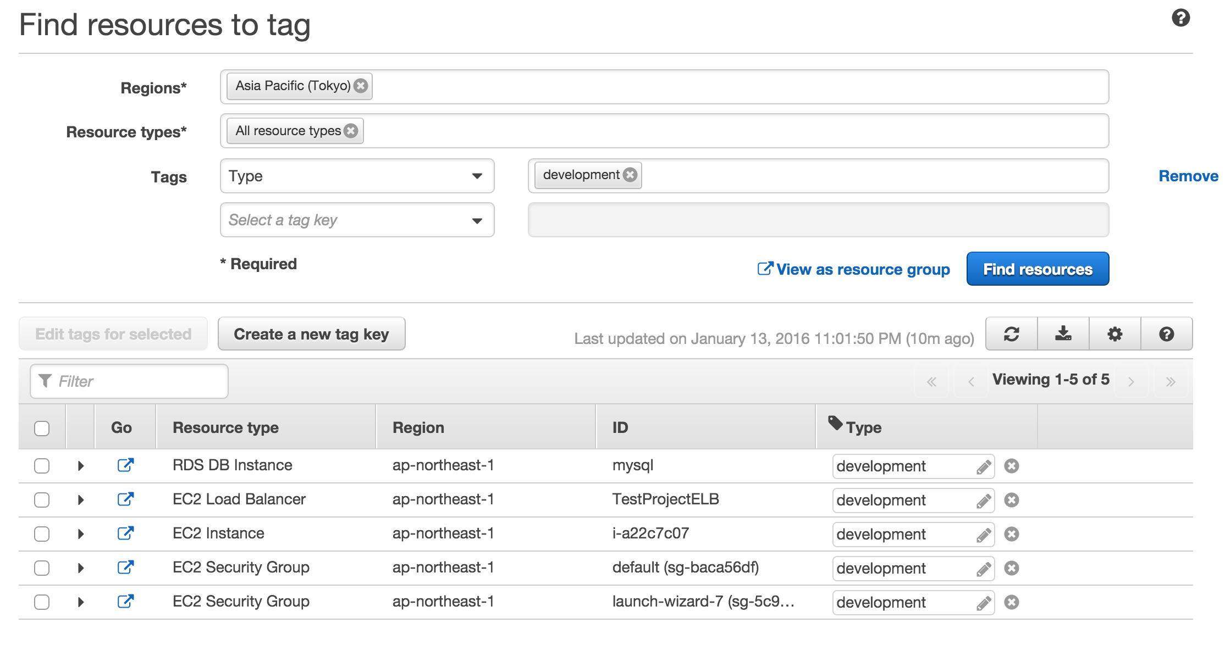The width and height of the screenshot is (1225, 645).
Task: Remove the development tag from instance i-a22c7c07
Action: click(x=1012, y=534)
